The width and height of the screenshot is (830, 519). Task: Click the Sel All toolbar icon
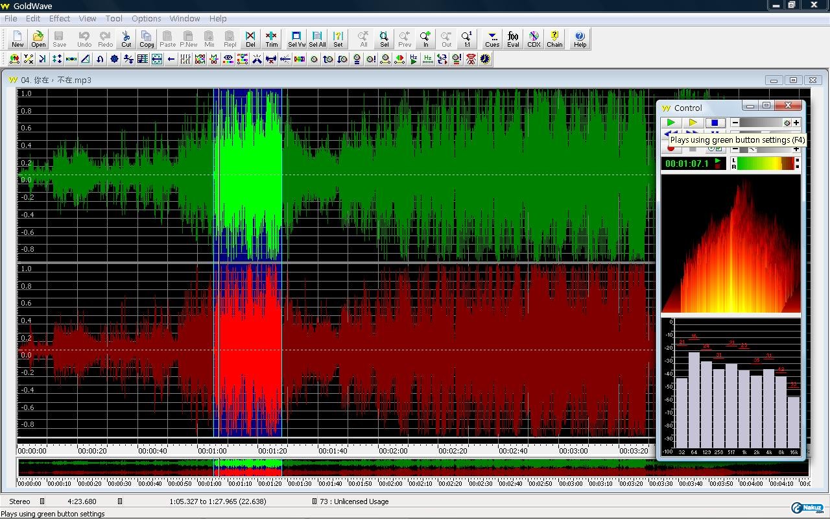(317, 39)
